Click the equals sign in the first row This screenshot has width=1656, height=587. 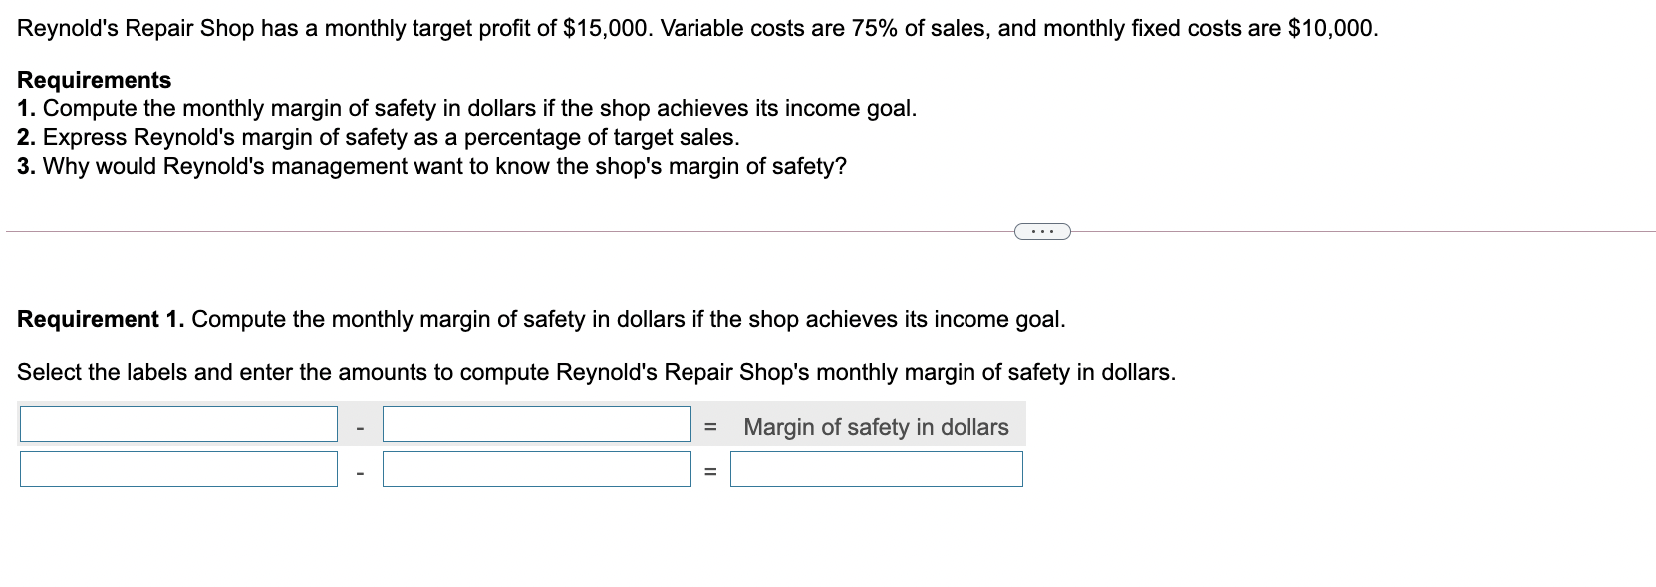(x=710, y=427)
